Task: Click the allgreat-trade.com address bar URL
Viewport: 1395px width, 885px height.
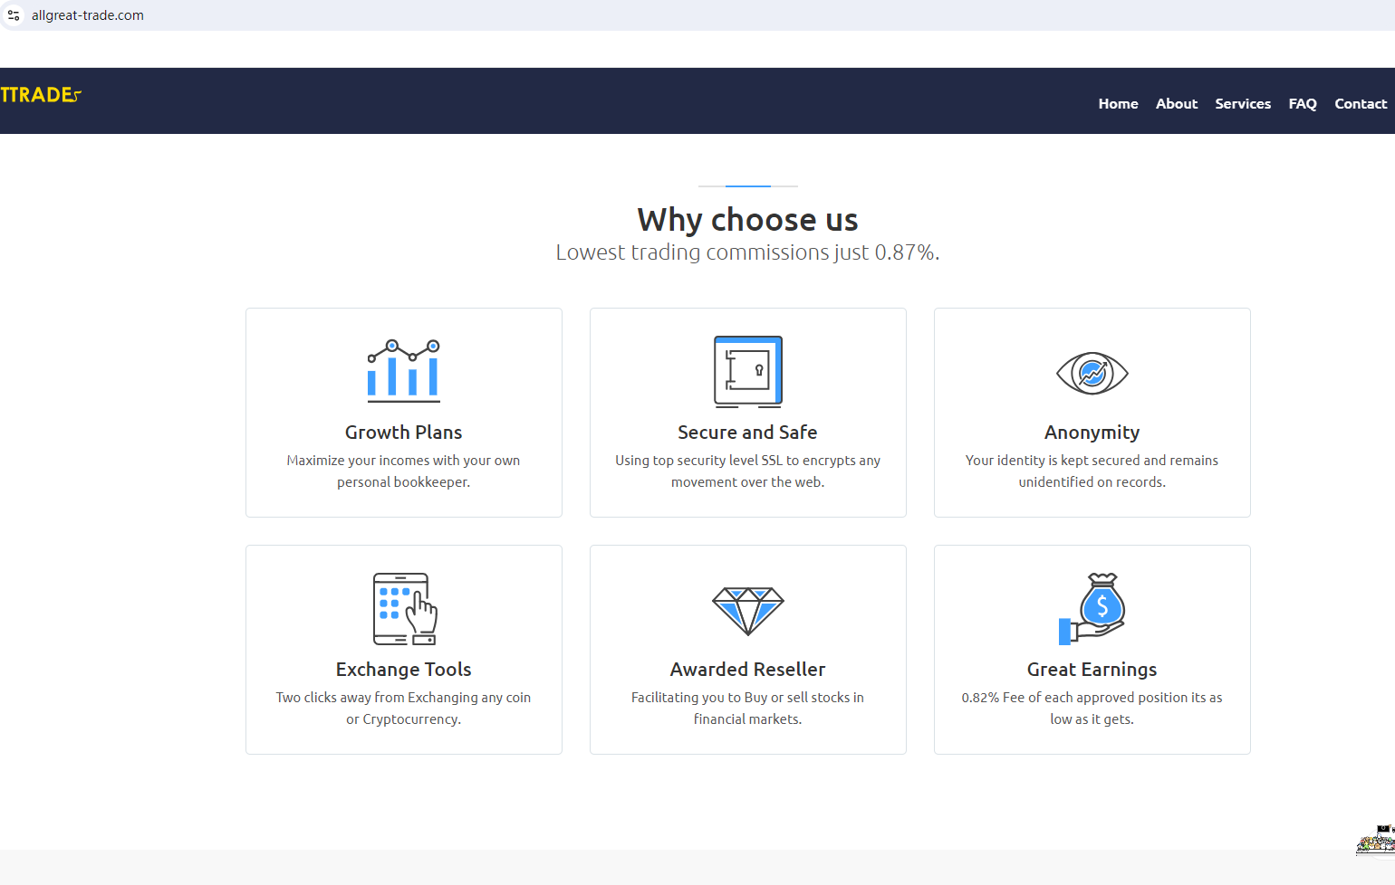Action: pyautogui.click(x=88, y=15)
